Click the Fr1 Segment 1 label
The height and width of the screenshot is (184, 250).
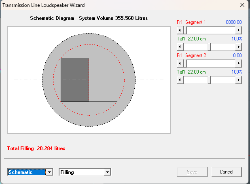pos(191,22)
